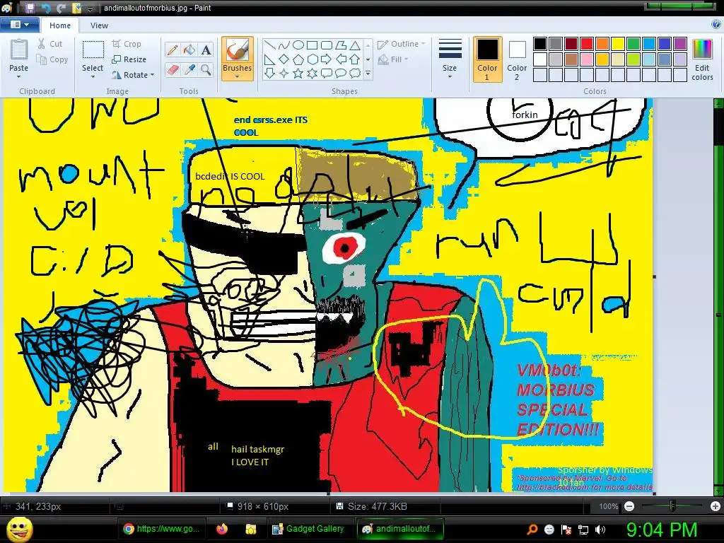Open the Chrome taskbar item
Viewport: 724px width, 543px height.
pyautogui.click(x=163, y=529)
